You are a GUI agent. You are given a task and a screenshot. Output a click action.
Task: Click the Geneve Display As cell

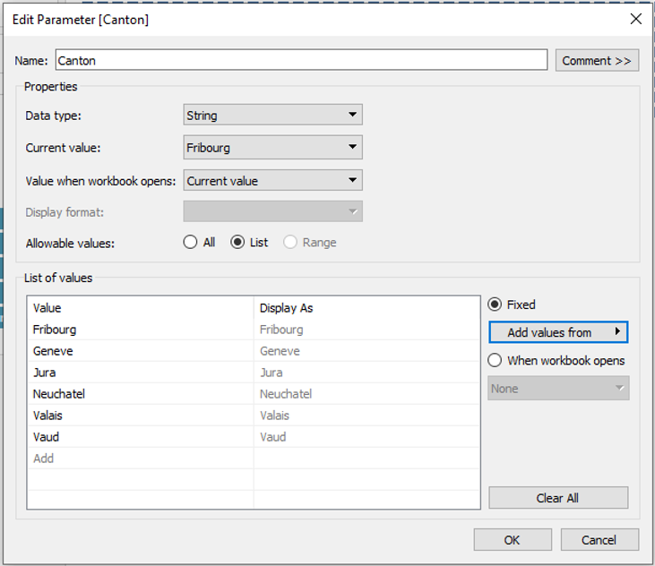tap(366, 351)
